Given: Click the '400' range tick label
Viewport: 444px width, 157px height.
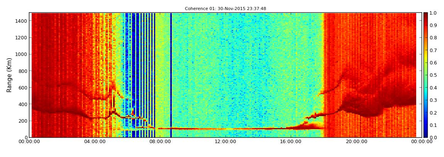Looking at the screenshot, I should [23, 105].
